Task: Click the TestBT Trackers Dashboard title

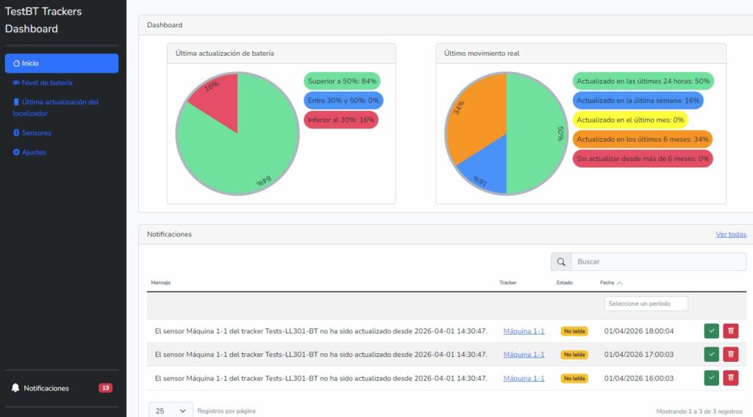Action: pos(43,20)
